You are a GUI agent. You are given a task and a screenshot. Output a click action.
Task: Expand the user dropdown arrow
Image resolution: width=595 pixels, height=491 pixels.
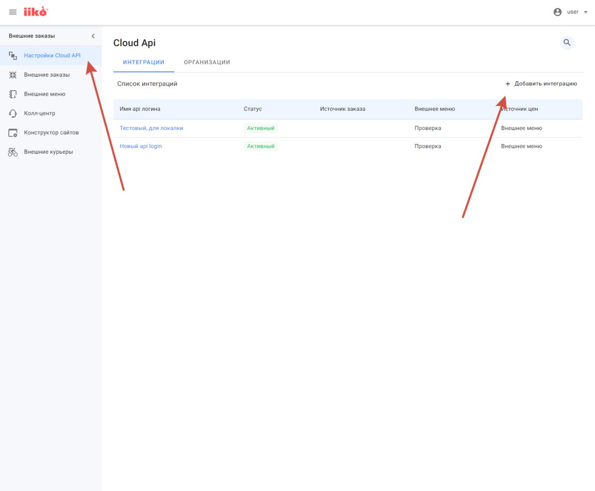586,12
